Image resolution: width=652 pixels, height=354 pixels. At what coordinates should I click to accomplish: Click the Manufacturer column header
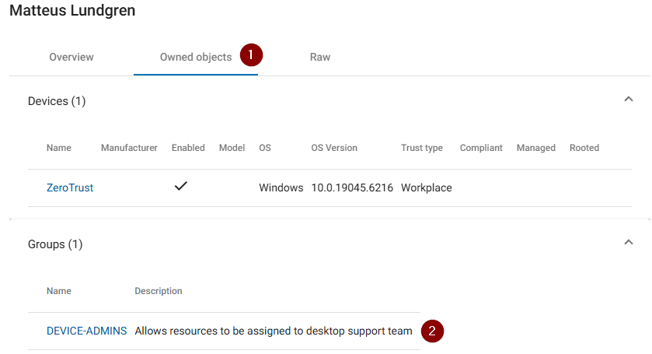[129, 148]
